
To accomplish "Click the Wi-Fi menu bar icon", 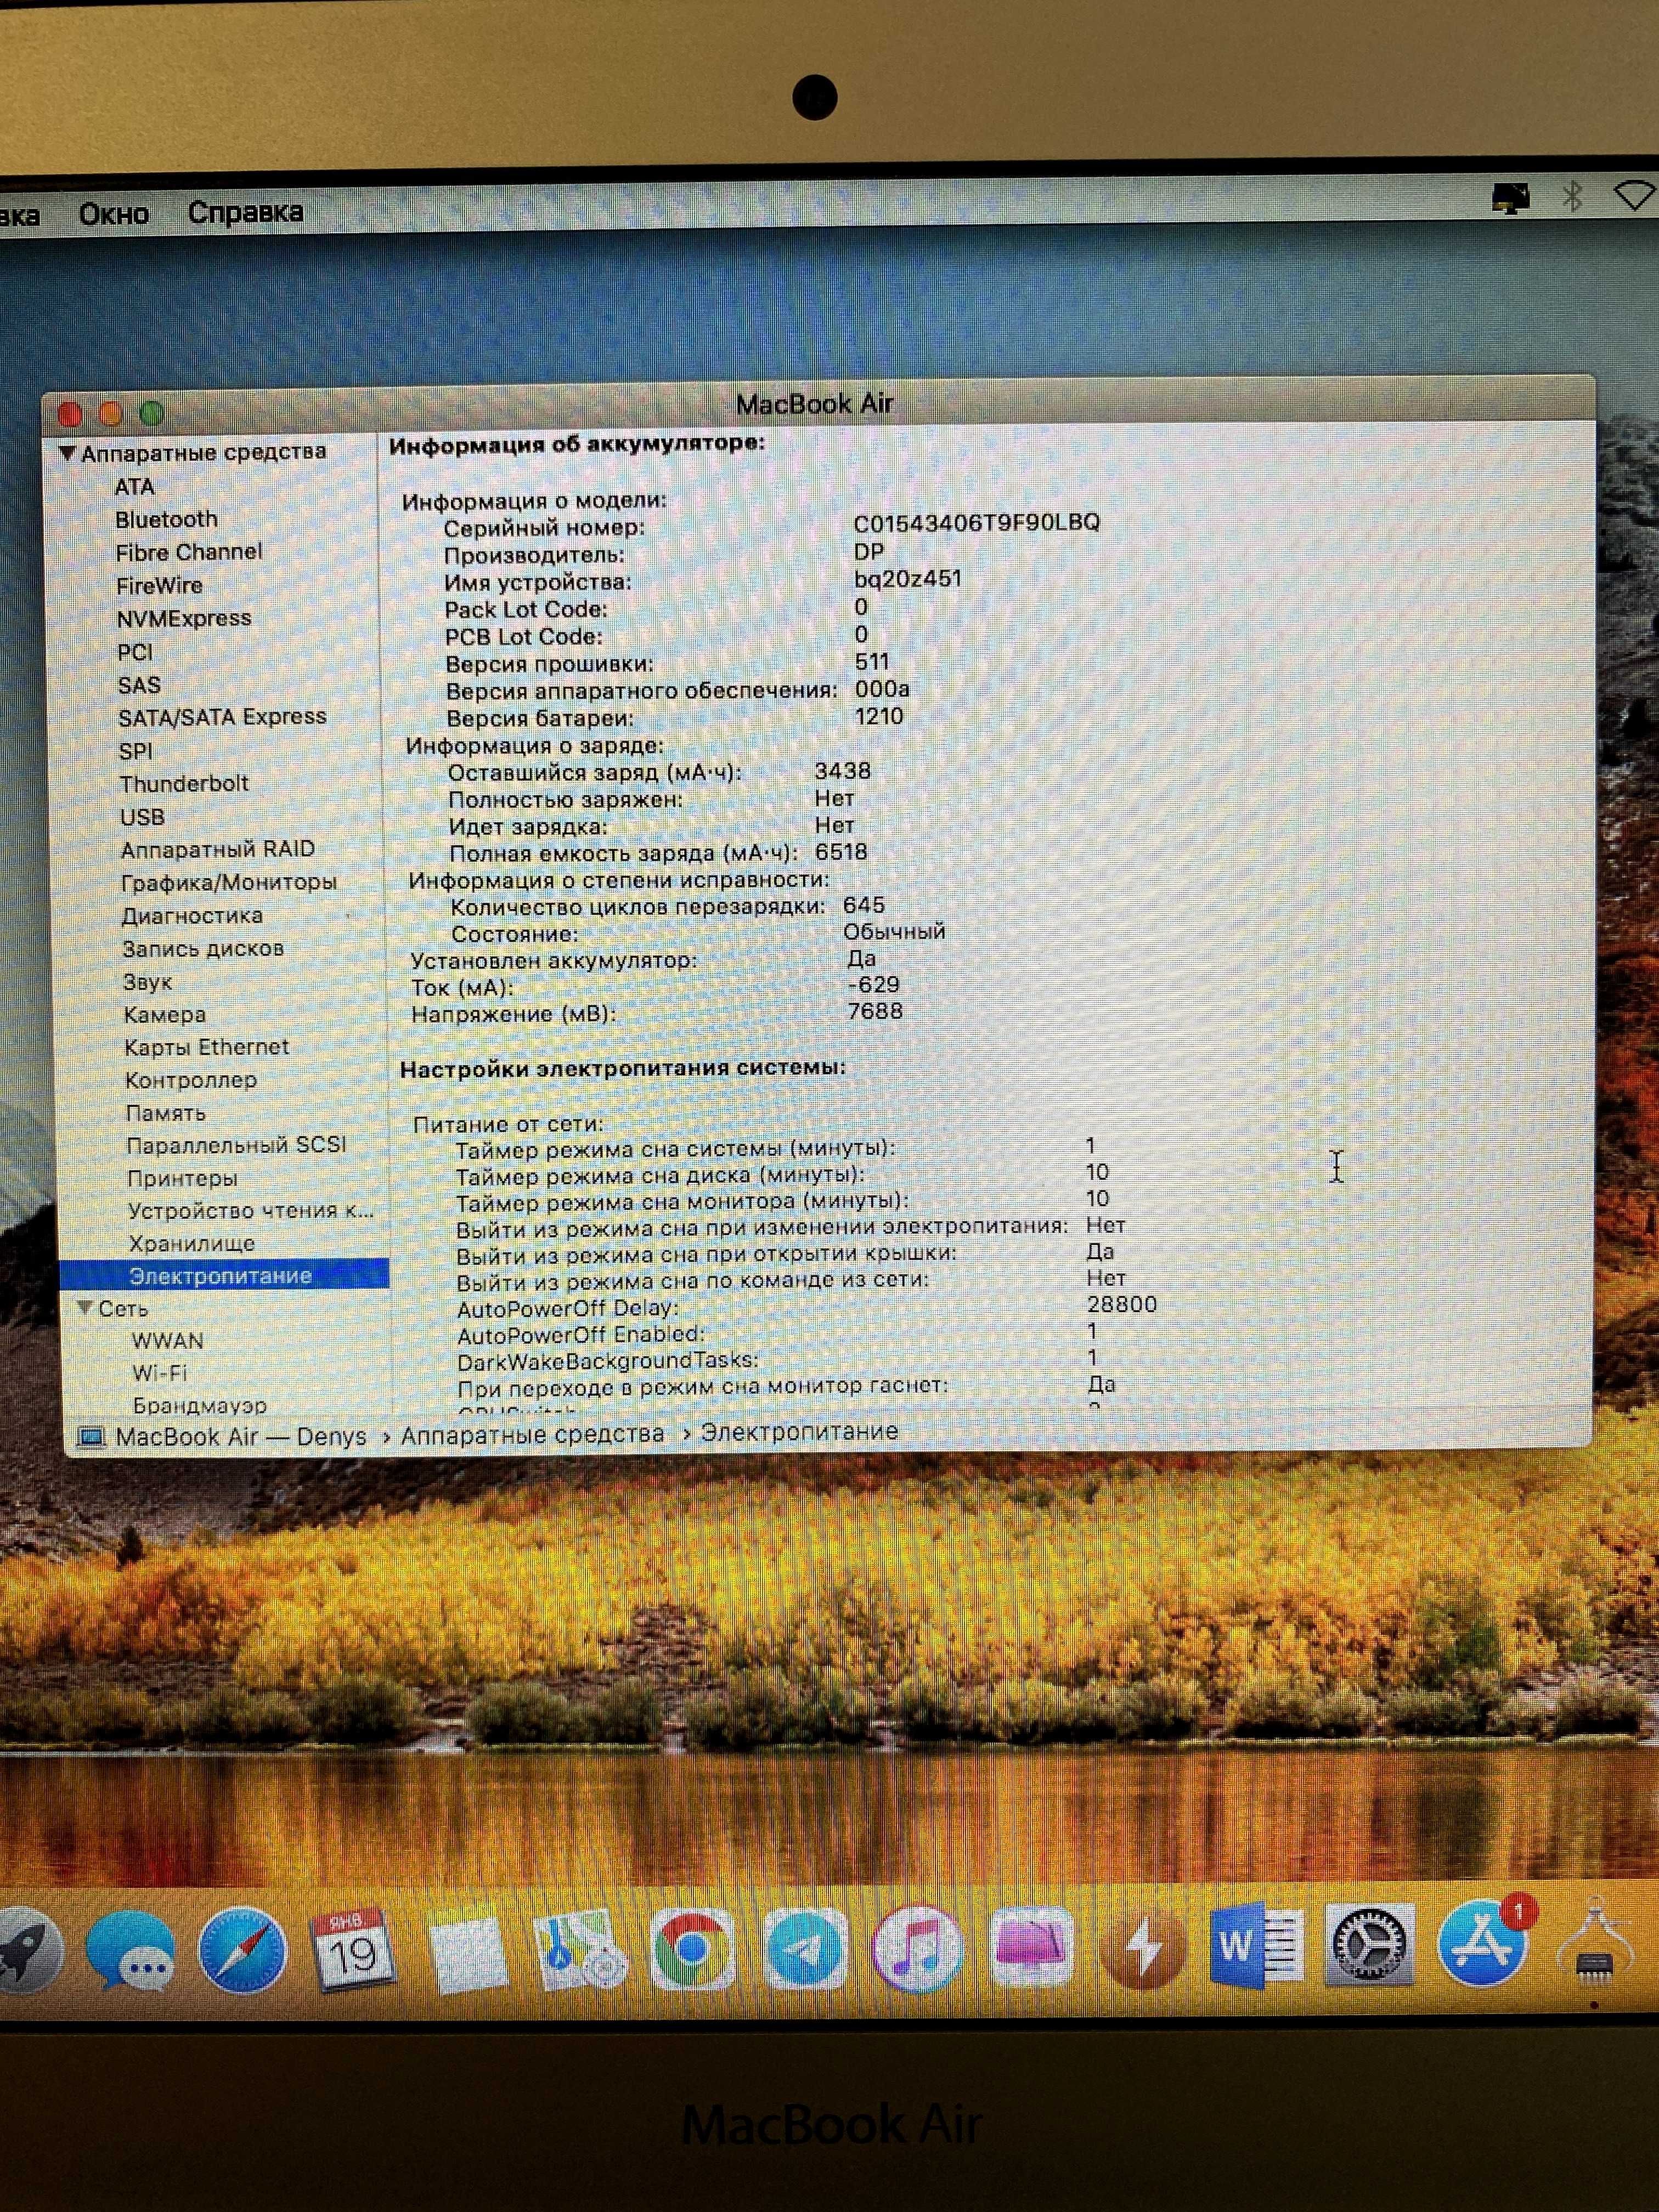I will pos(1636,195).
